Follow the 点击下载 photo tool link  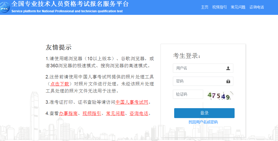tap(60, 84)
